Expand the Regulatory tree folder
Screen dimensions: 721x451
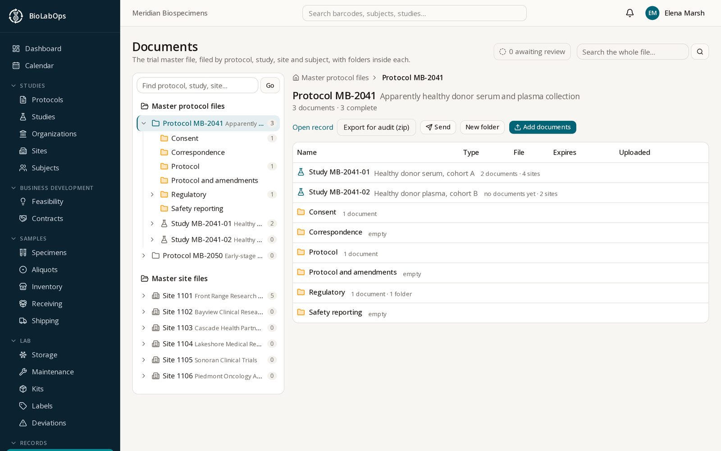point(152,194)
